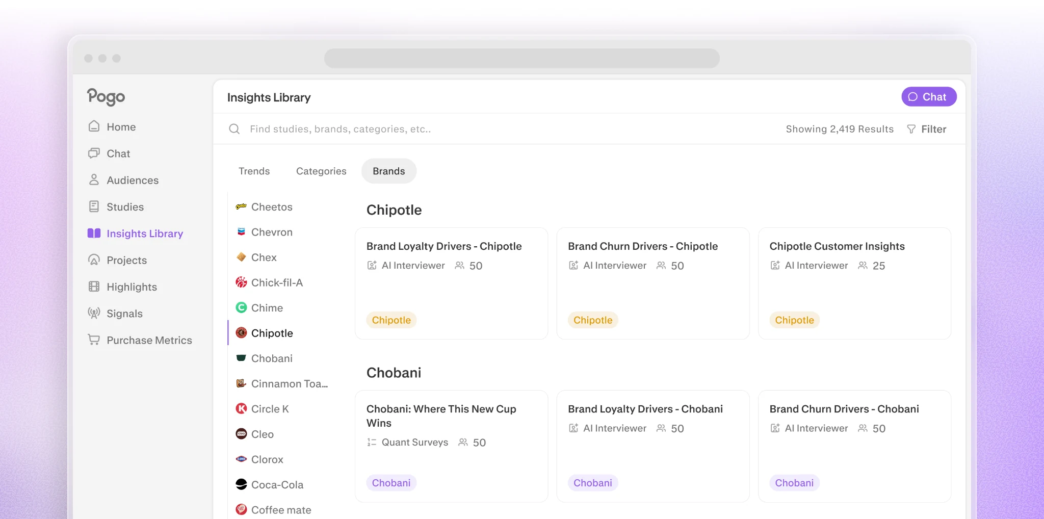Go to Chat in the sidebar
Viewport: 1044px width, 519px height.
(109, 153)
